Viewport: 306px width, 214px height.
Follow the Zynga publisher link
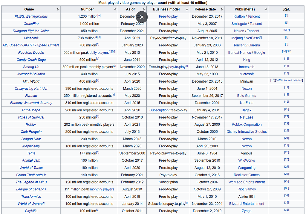click(x=247, y=211)
